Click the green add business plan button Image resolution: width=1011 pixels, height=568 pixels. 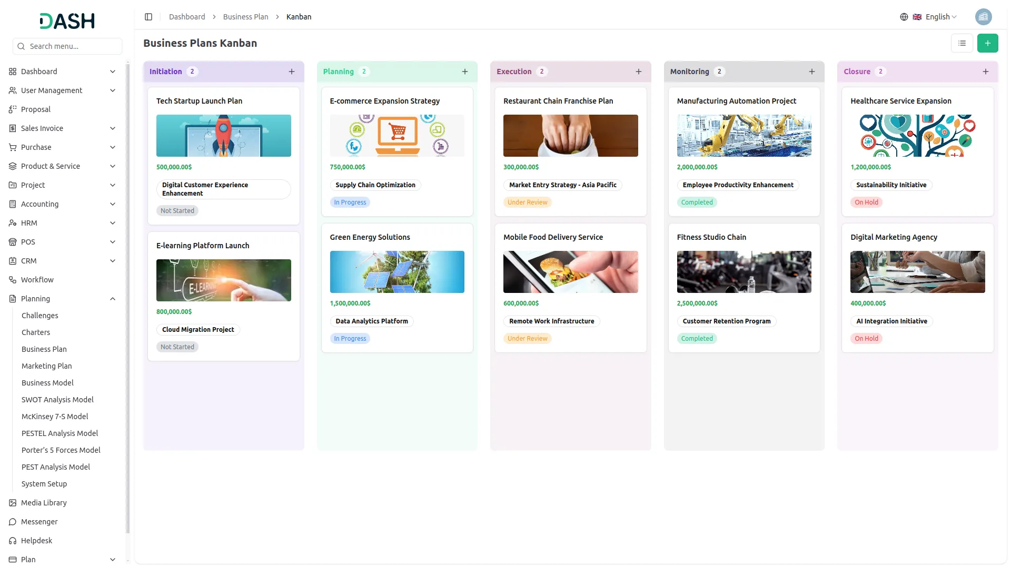click(987, 43)
